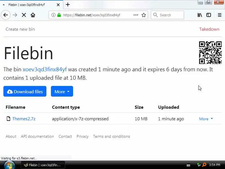The image size is (225, 169).
Task: Click the Uploaded column header
Action: click(x=168, y=107)
